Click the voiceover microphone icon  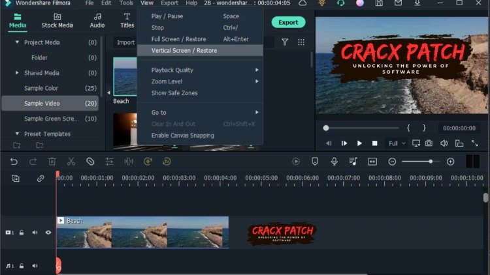(x=334, y=162)
